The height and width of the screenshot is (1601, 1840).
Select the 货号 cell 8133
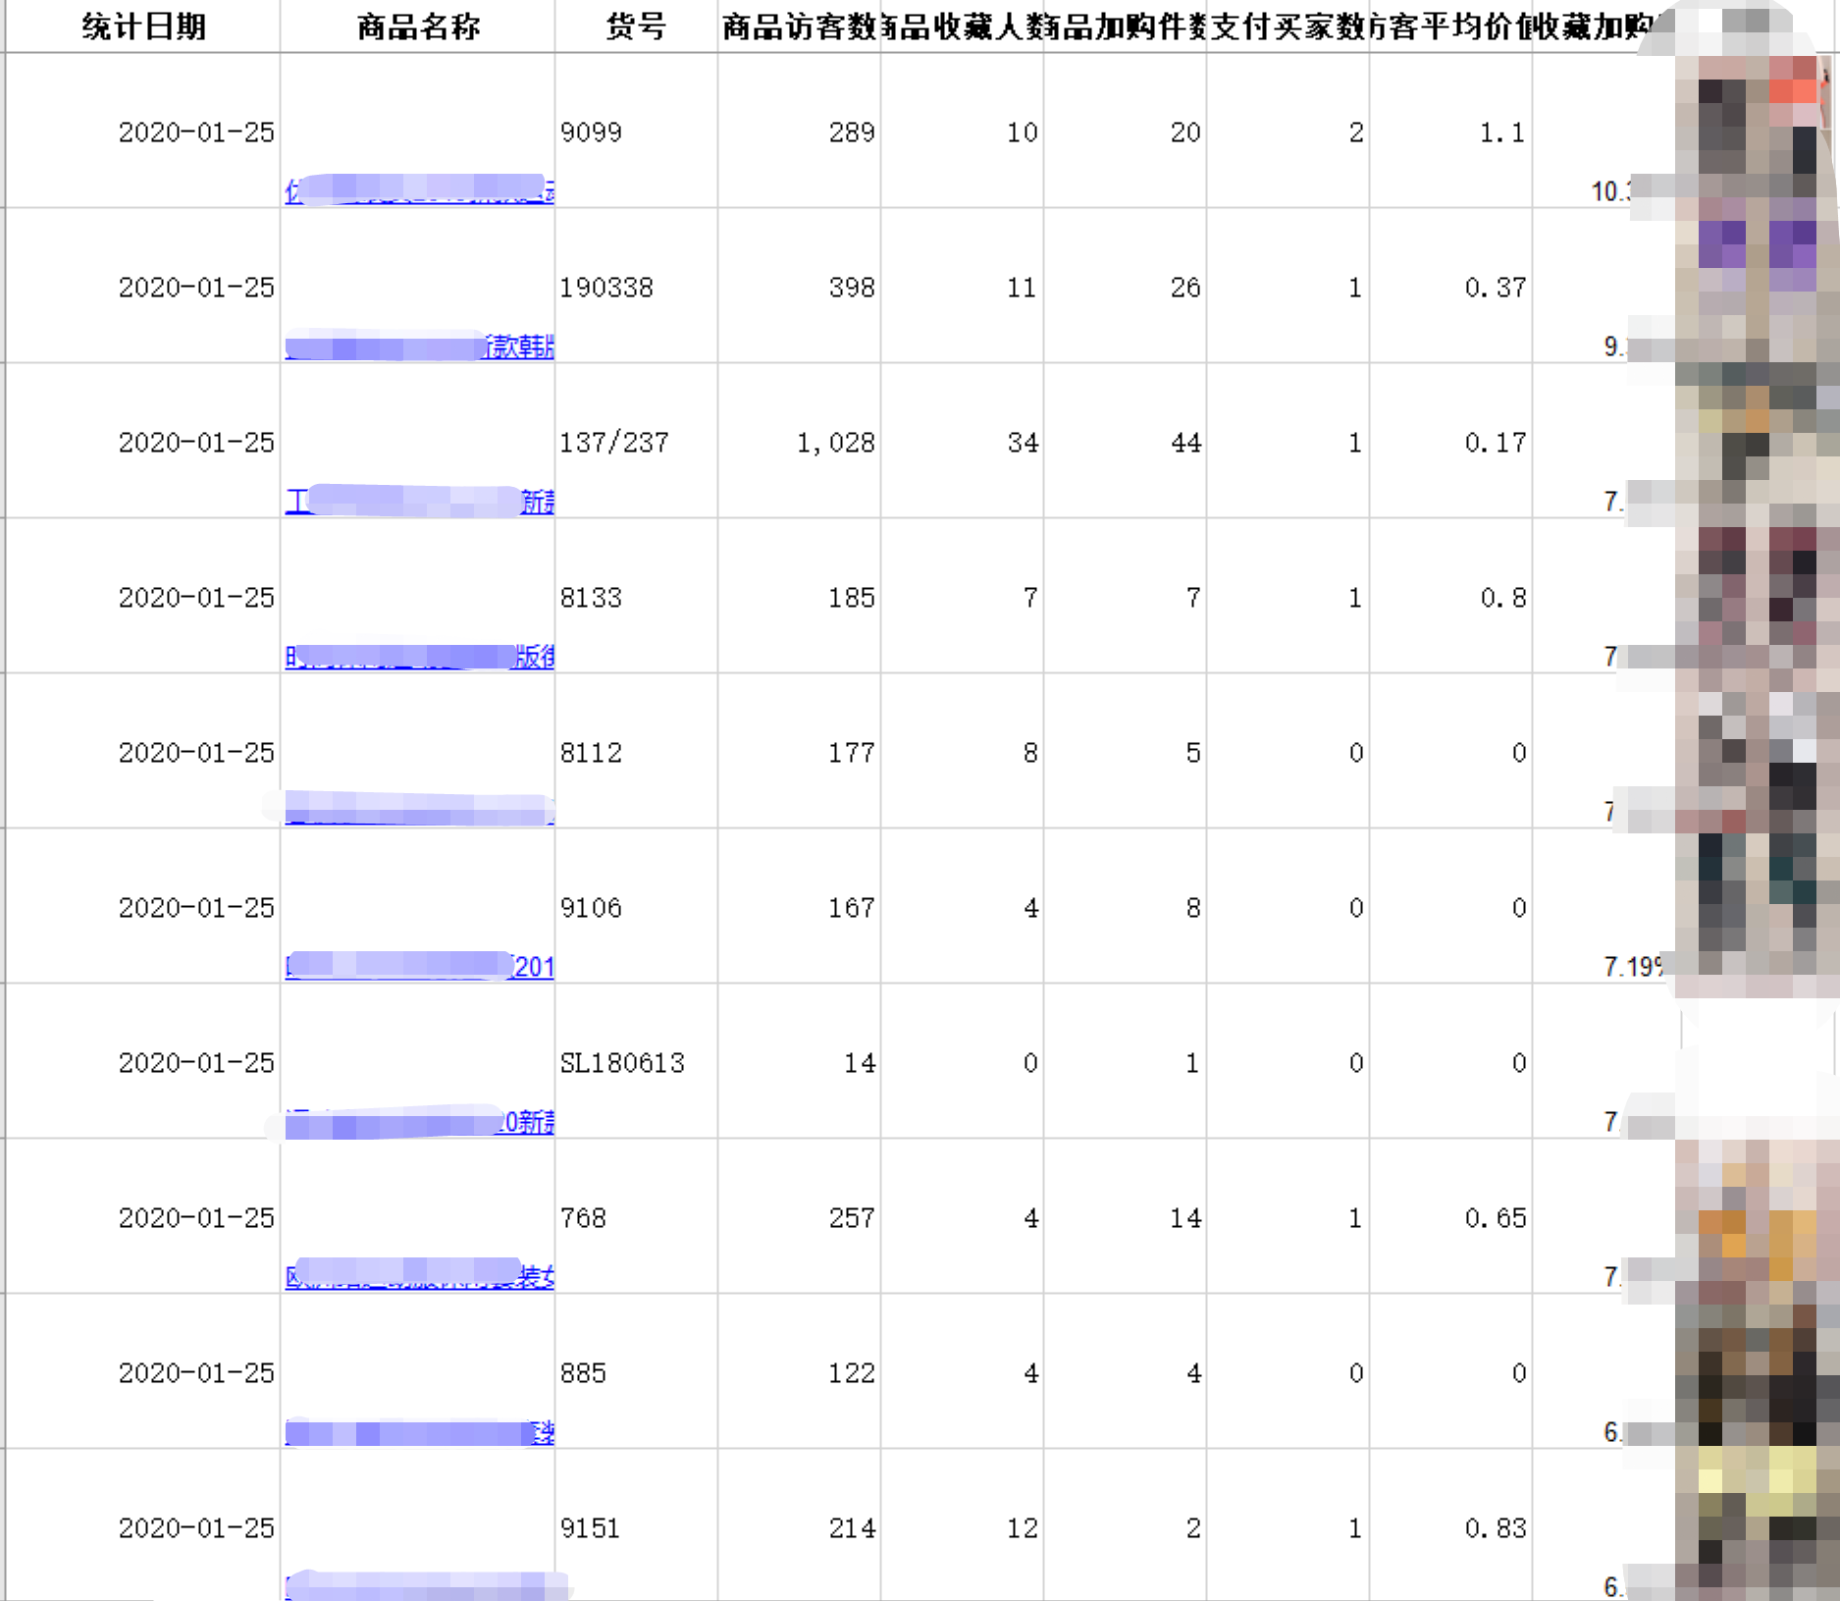click(x=636, y=597)
